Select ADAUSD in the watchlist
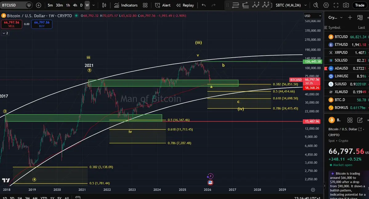This screenshot has width=369, height=199. (x=347, y=68)
